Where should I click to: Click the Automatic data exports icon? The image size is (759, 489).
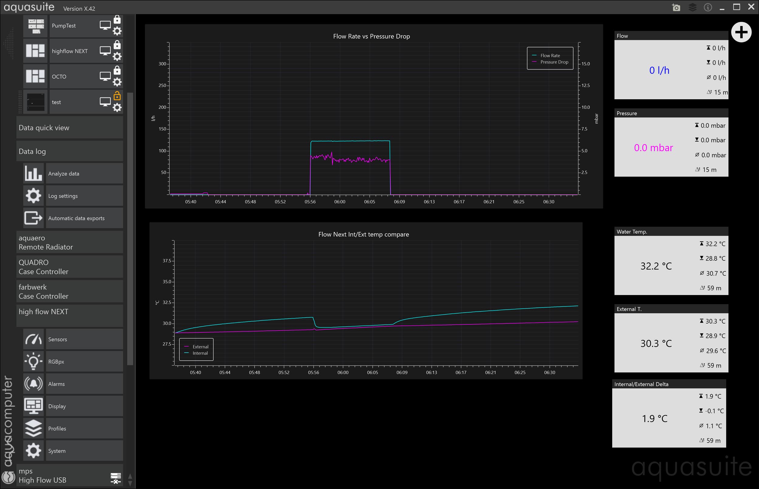(x=33, y=218)
